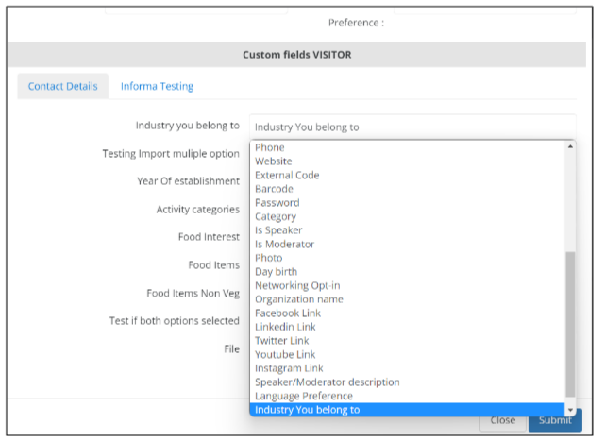Choose Website option in the list

274,161
